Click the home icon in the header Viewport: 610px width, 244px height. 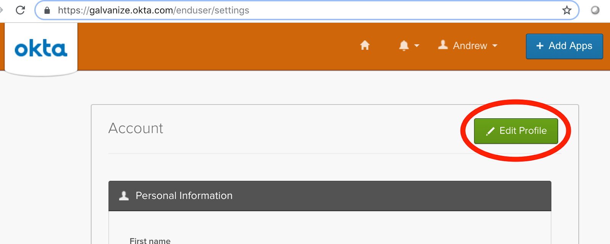click(x=365, y=45)
